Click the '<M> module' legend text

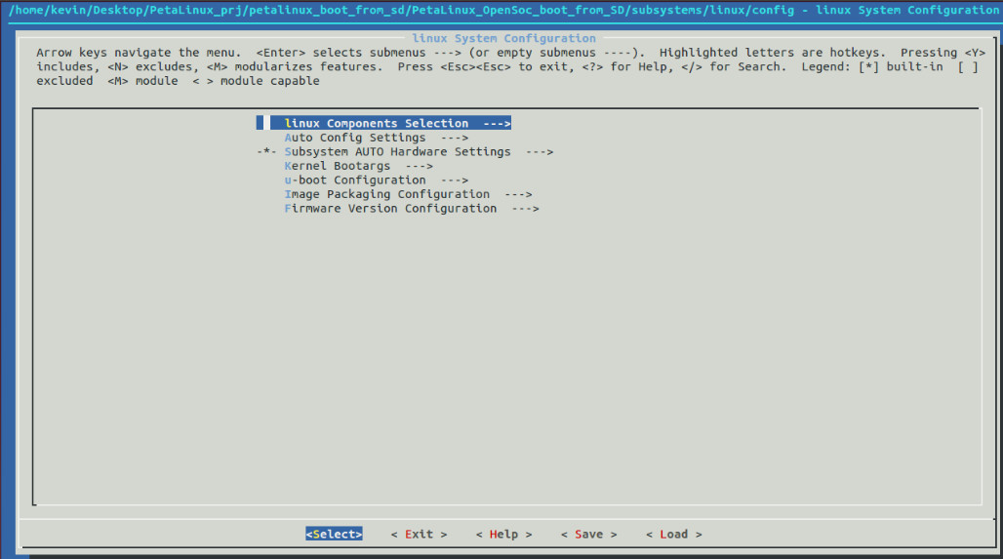pyautogui.click(x=142, y=81)
